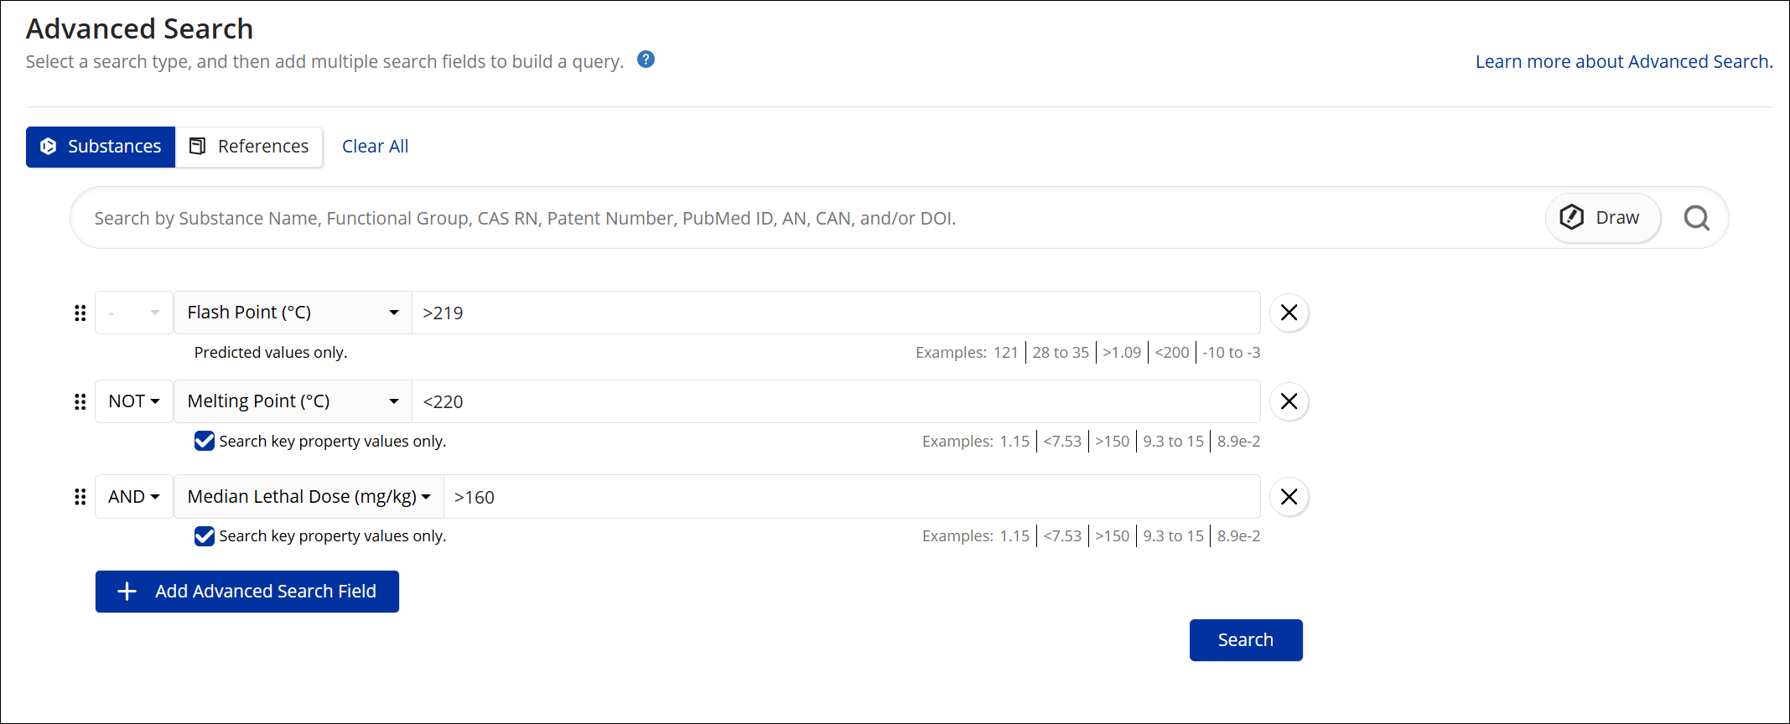Click drag handle of Melting Point row
Viewport: 1790px width, 724px height.
[80, 401]
